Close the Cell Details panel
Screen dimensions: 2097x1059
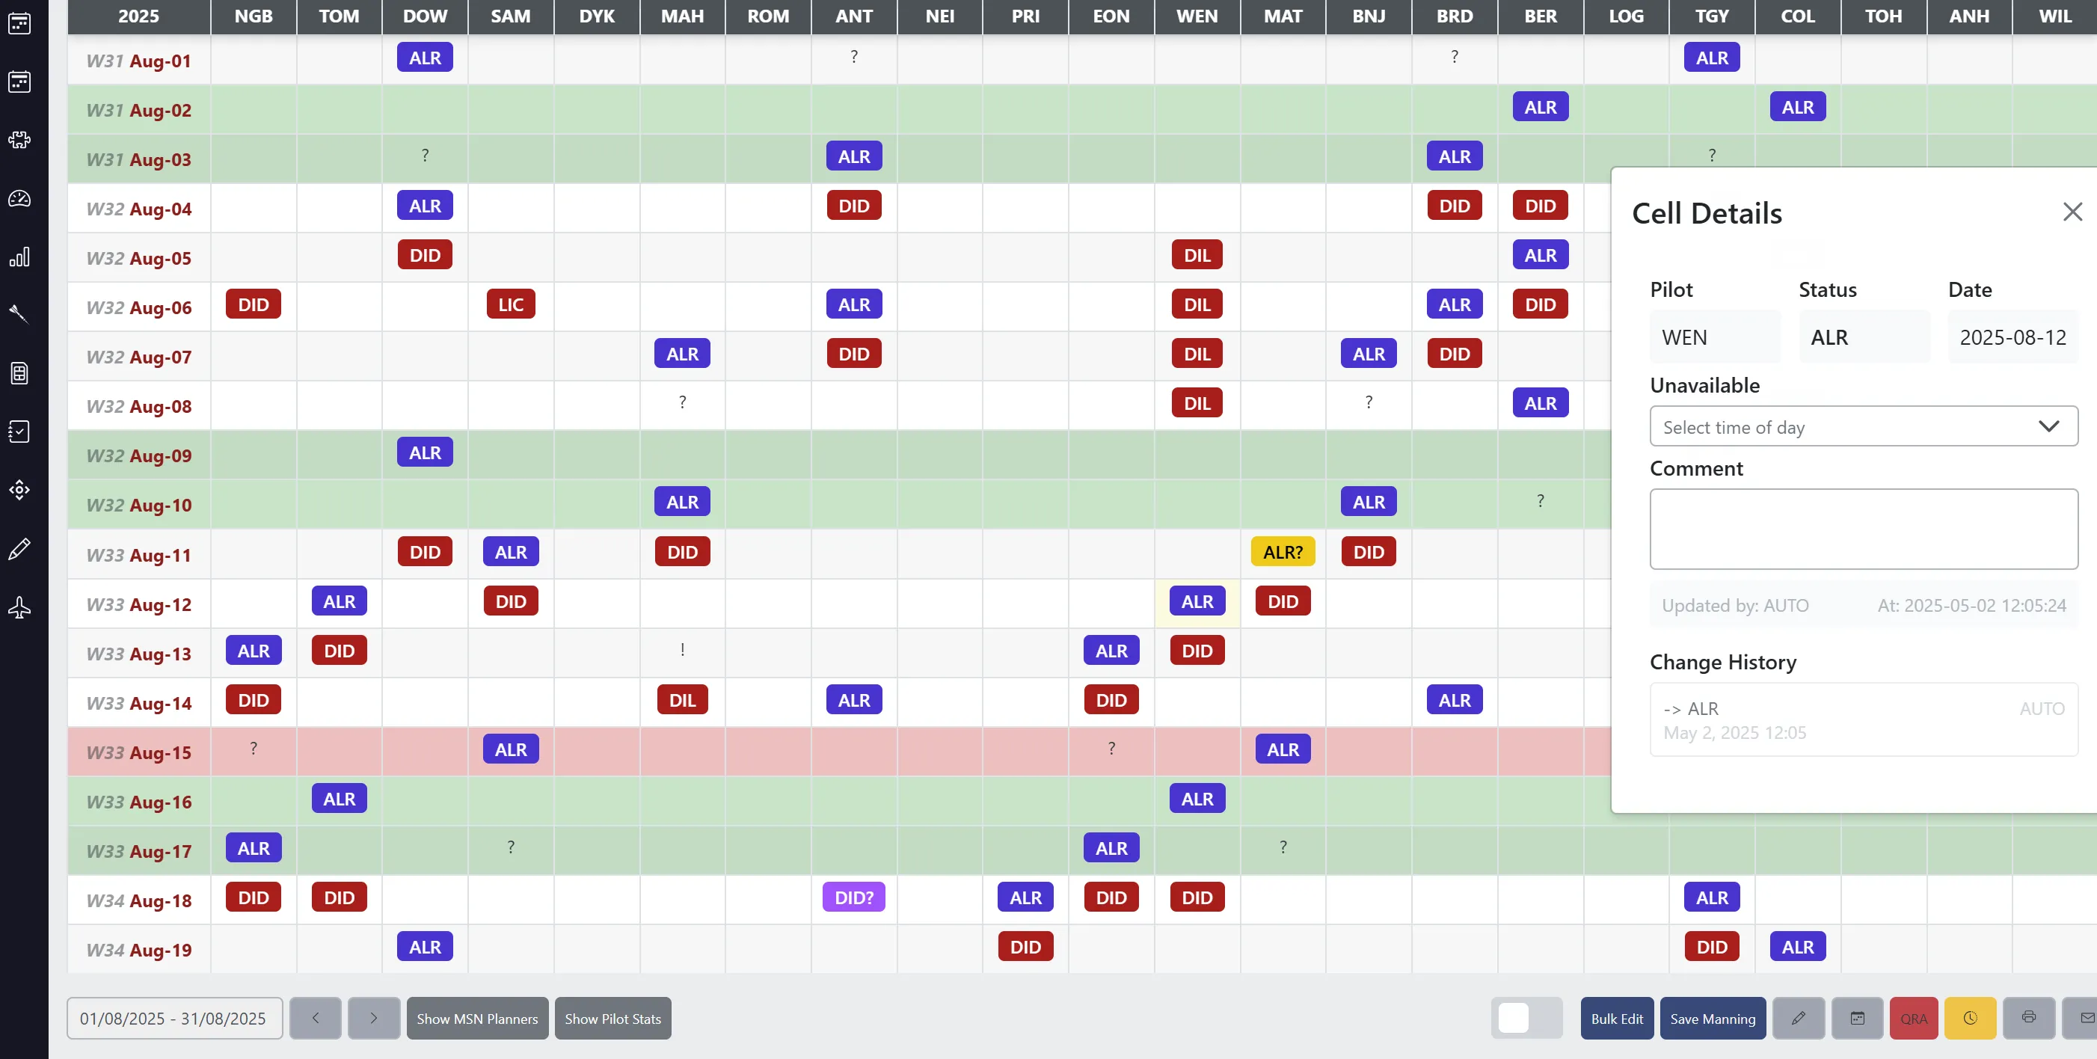coord(2072,212)
